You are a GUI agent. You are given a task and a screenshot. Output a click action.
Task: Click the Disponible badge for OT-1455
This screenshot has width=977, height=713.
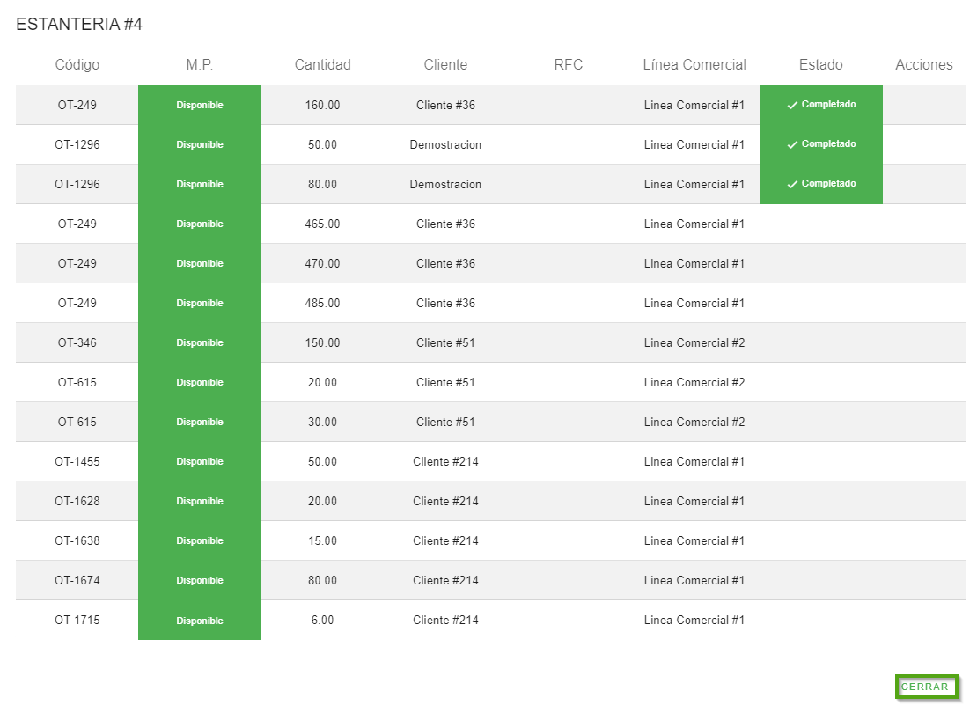click(x=200, y=461)
